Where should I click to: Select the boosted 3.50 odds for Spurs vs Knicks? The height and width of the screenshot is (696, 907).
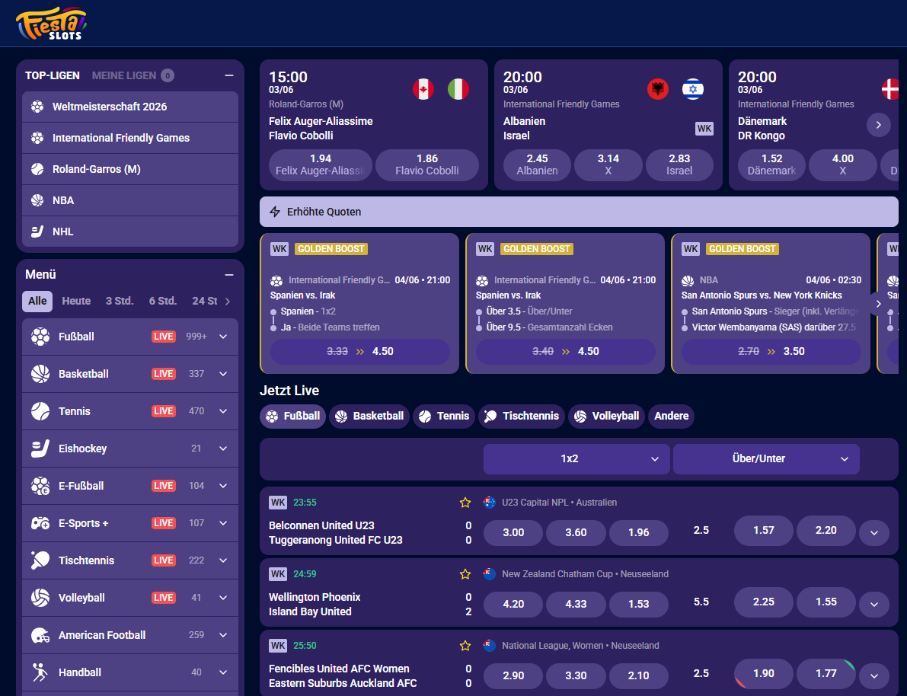tap(771, 351)
